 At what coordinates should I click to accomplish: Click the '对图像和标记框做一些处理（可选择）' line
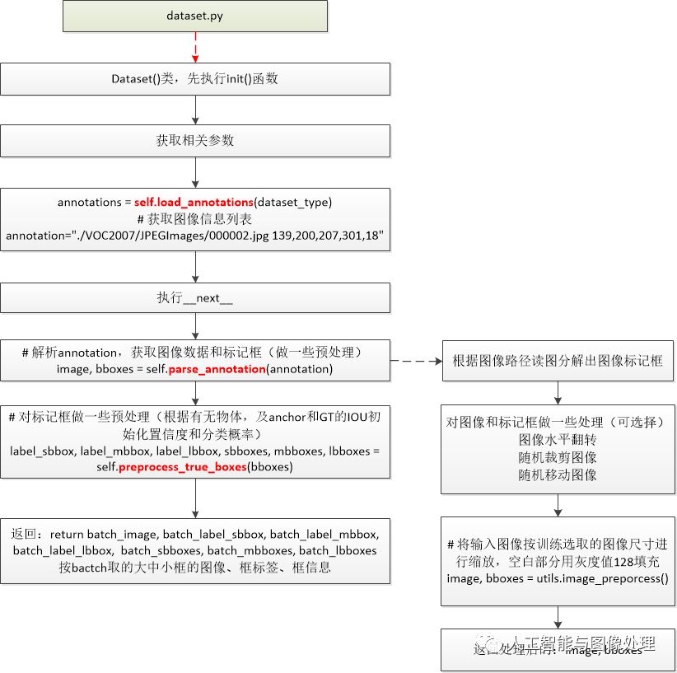click(x=558, y=422)
